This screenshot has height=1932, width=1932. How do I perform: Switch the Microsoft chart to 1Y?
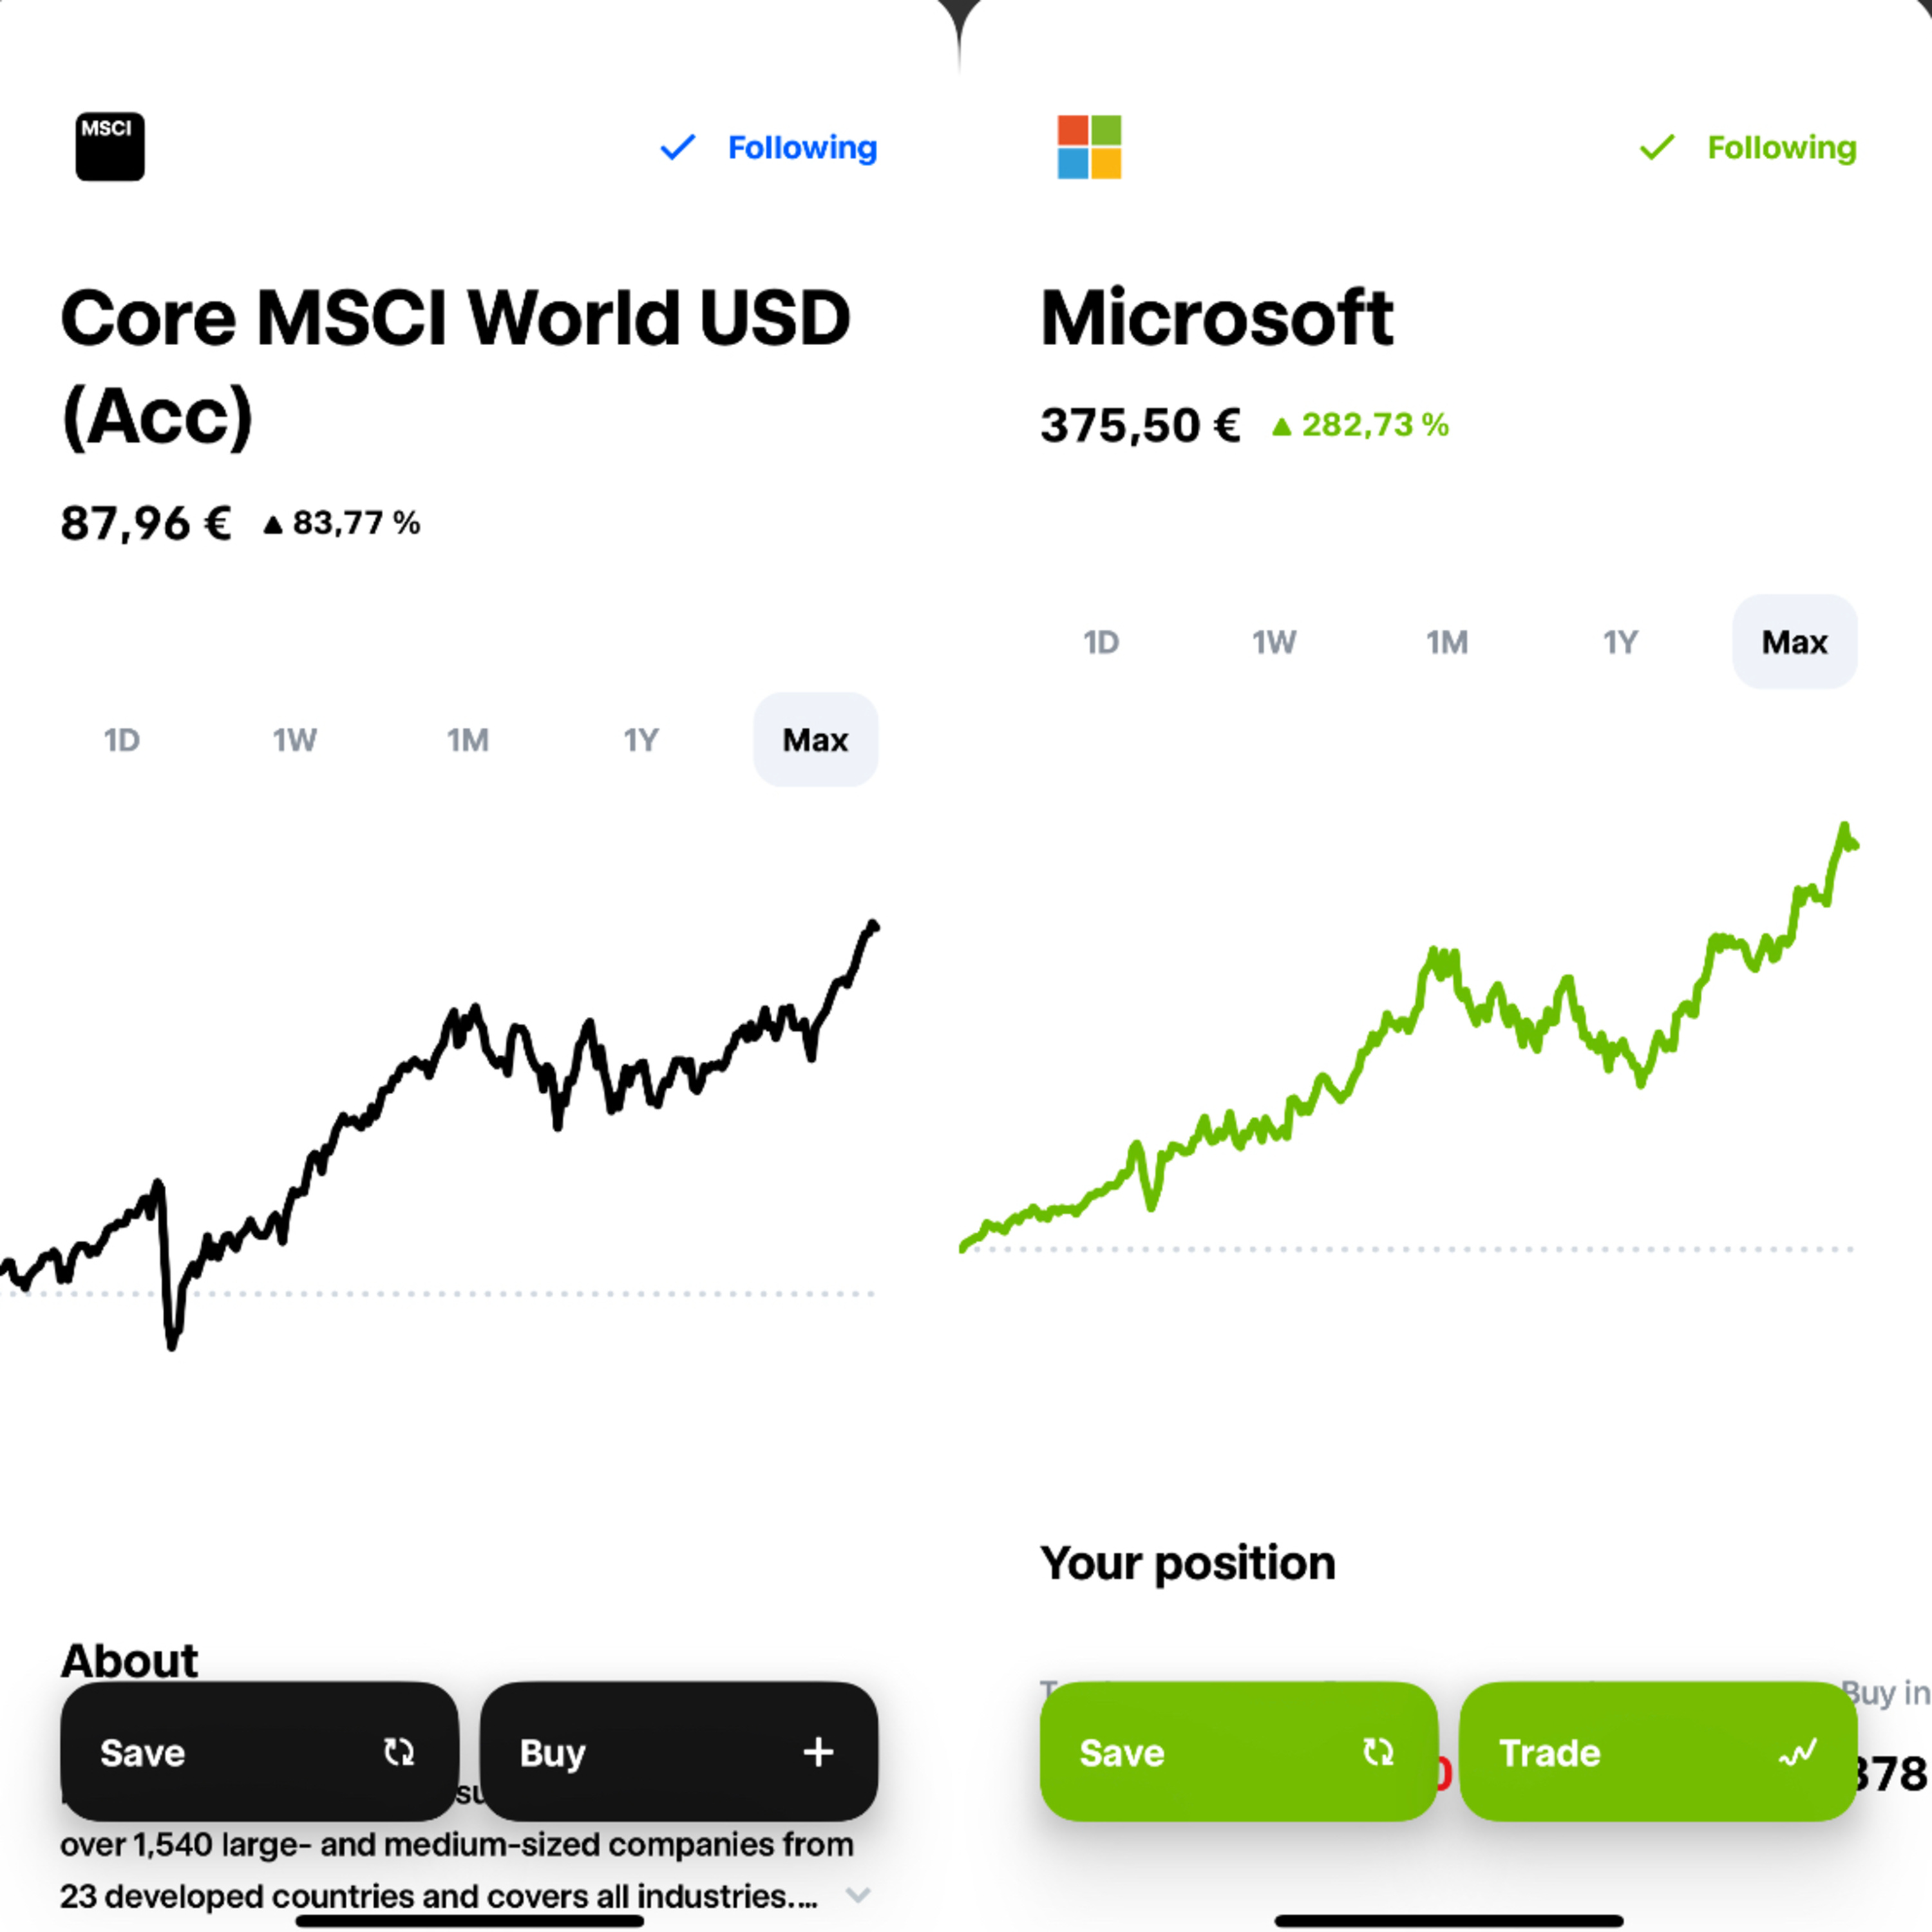1620,642
